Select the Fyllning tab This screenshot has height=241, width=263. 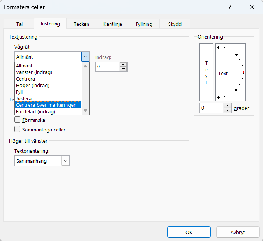tap(144, 24)
